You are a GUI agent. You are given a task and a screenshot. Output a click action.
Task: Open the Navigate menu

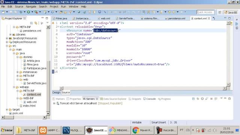(x=31, y=7)
